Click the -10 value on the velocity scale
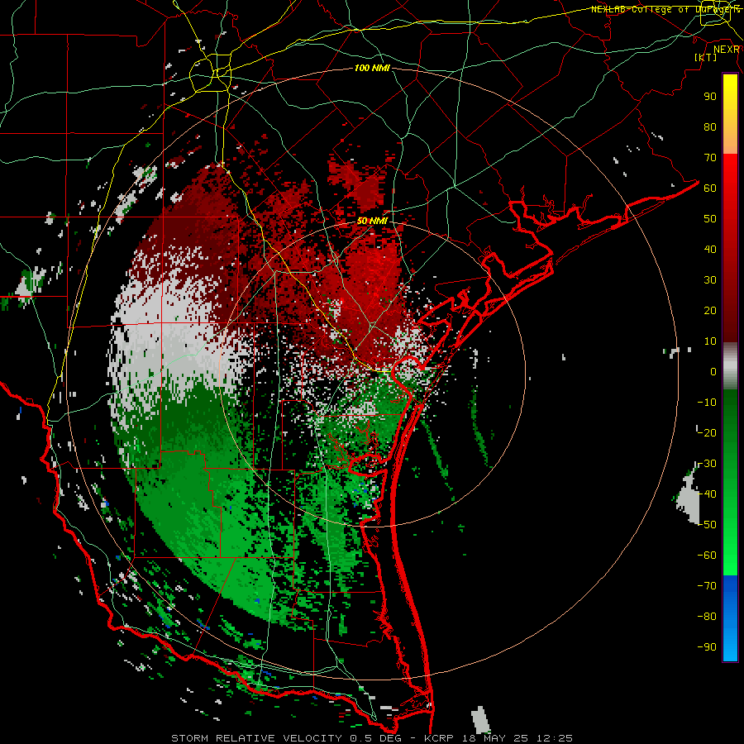Image resolution: width=744 pixels, height=744 pixels. [707, 403]
